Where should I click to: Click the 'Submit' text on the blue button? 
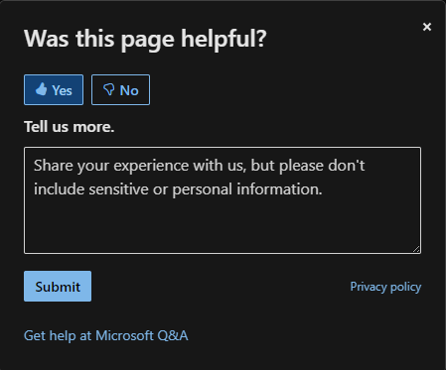click(58, 287)
